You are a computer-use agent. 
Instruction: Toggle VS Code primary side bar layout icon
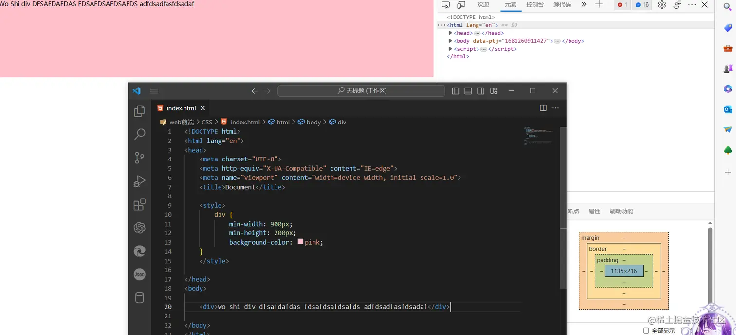456,91
